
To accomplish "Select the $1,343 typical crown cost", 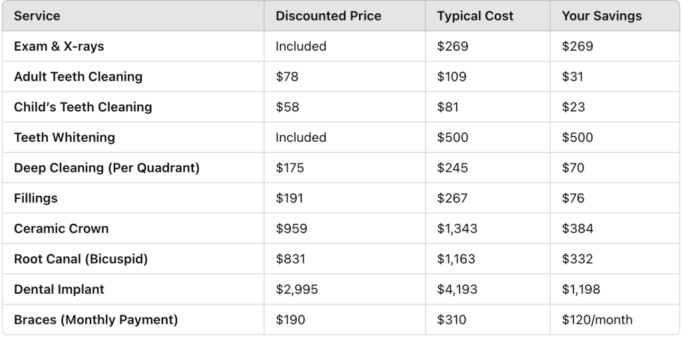I will (457, 228).
